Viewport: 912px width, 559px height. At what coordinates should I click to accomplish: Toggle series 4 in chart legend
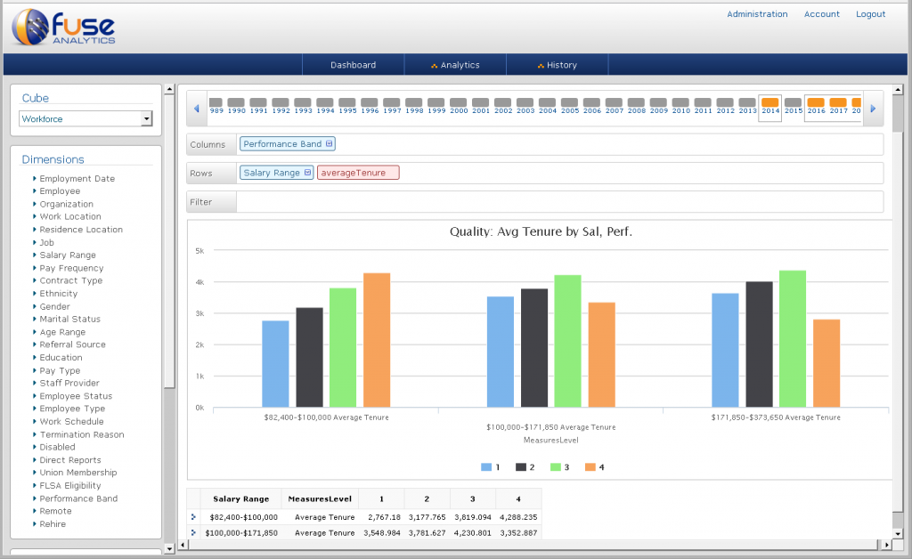[x=594, y=467]
